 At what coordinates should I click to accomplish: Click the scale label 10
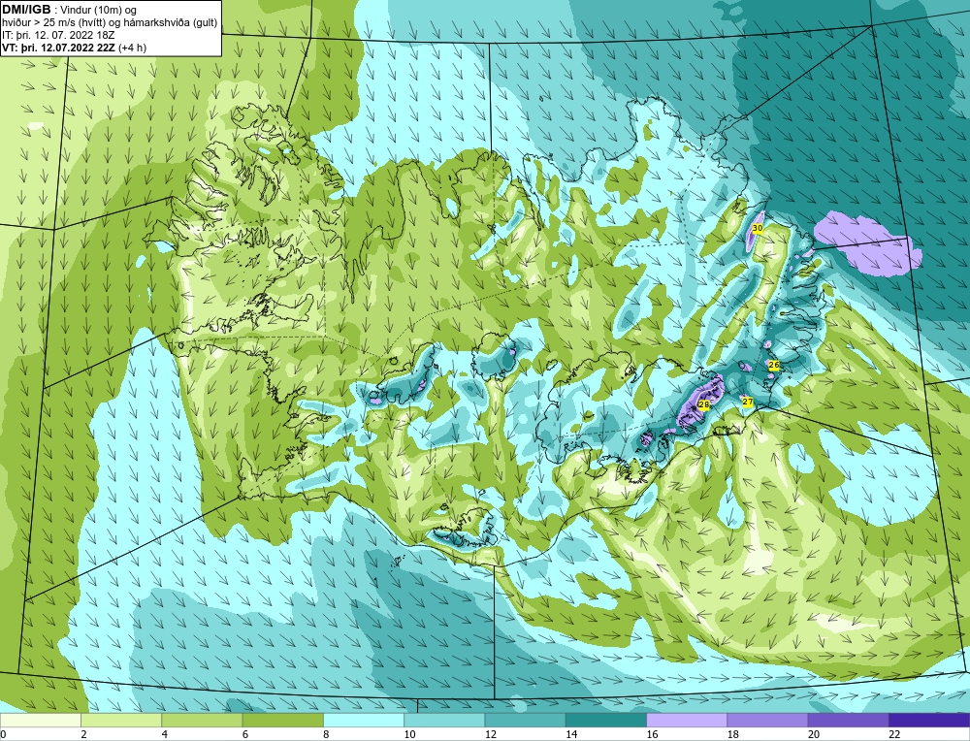point(410,734)
